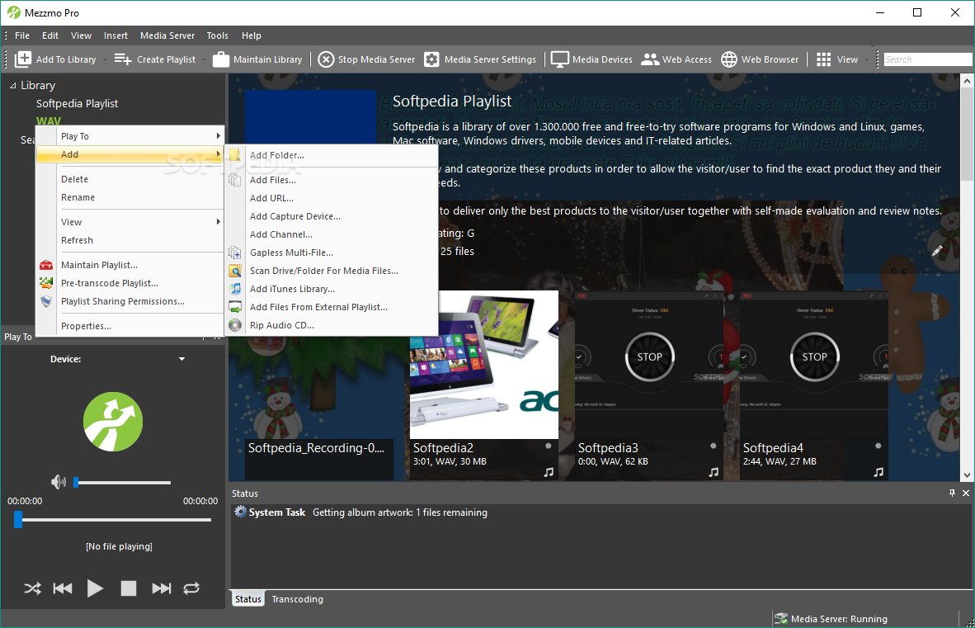Click the Rip Audio CD disc icon
This screenshot has height=628, width=975.
pyautogui.click(x=235, y=324)
